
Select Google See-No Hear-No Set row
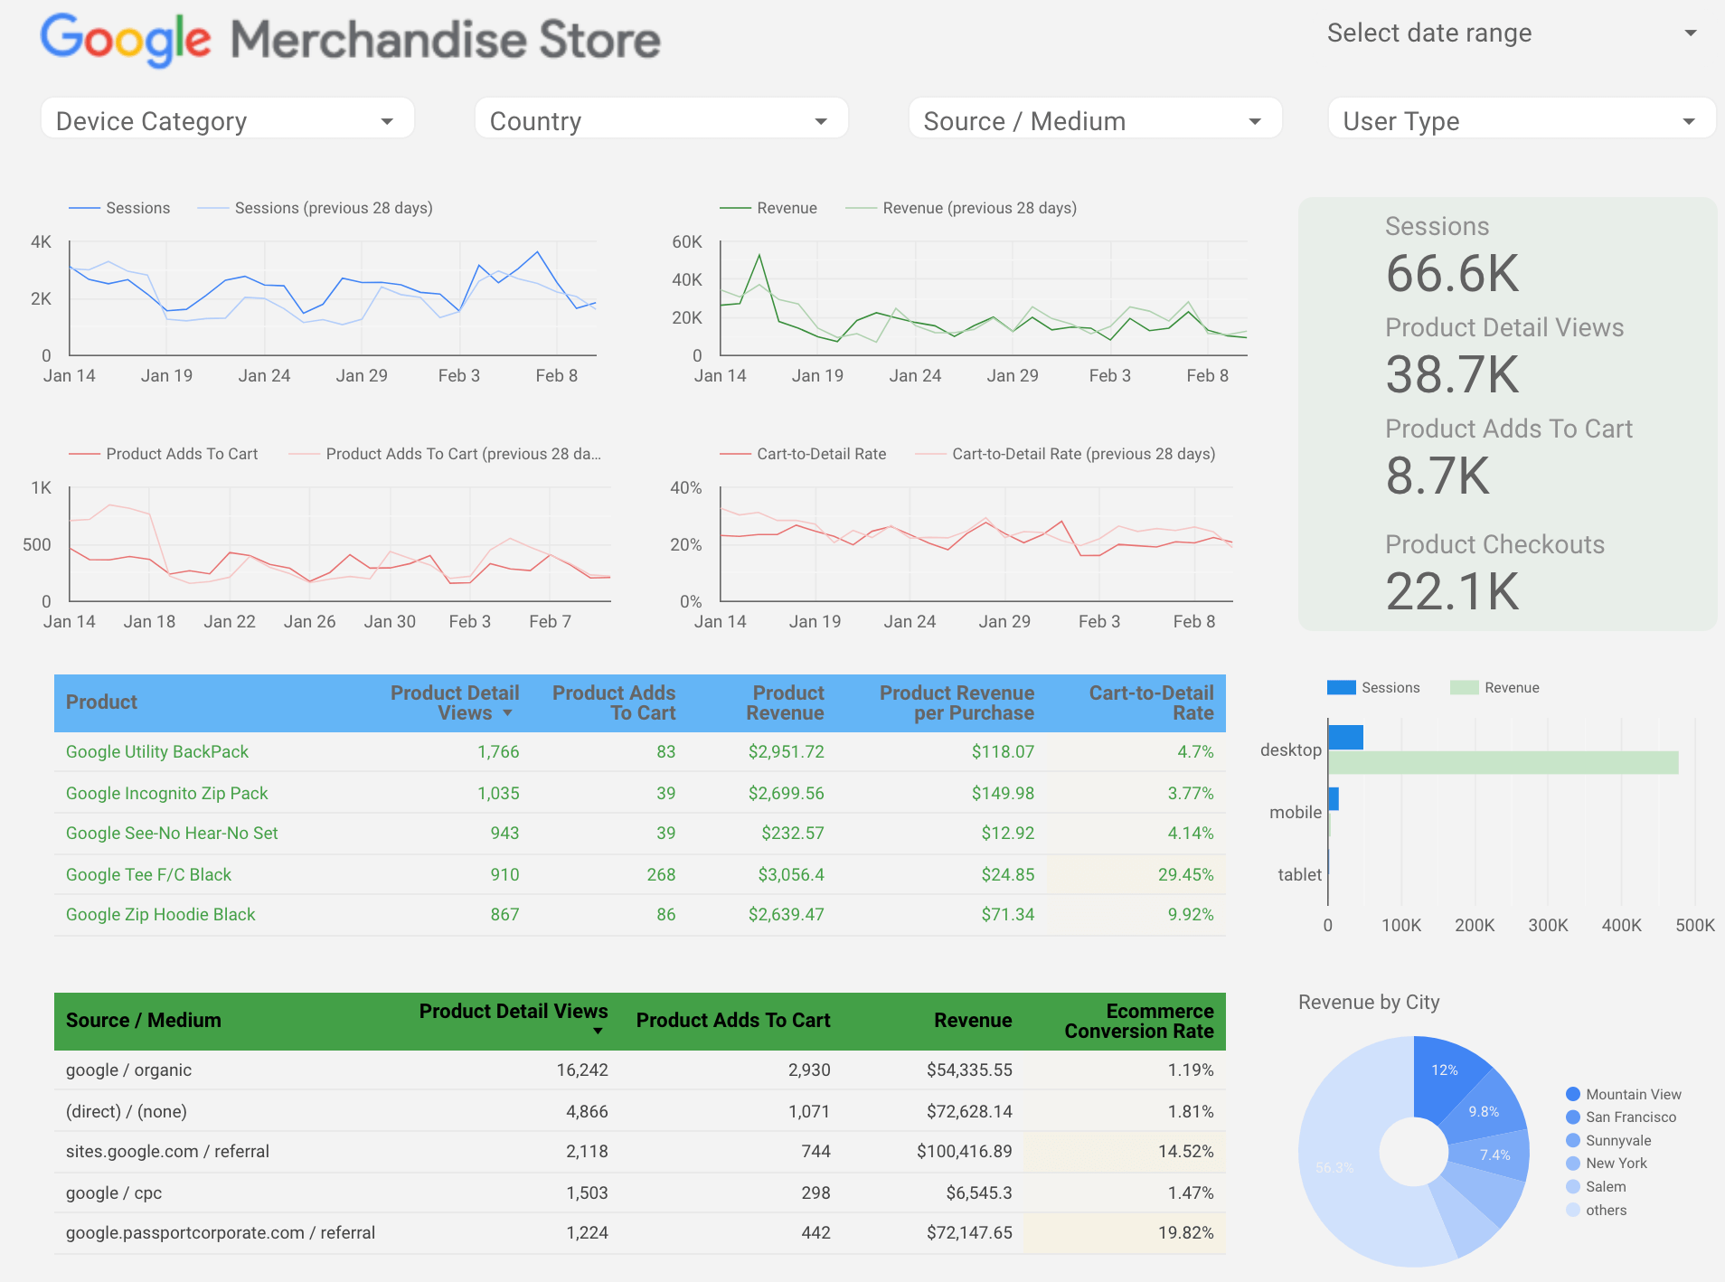[x=640, y=834]
